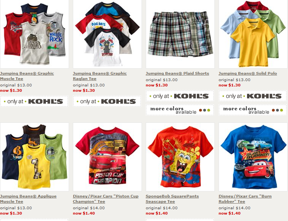Click the only at Kohl's badge under Plaid Shorts

click(180, 96)
